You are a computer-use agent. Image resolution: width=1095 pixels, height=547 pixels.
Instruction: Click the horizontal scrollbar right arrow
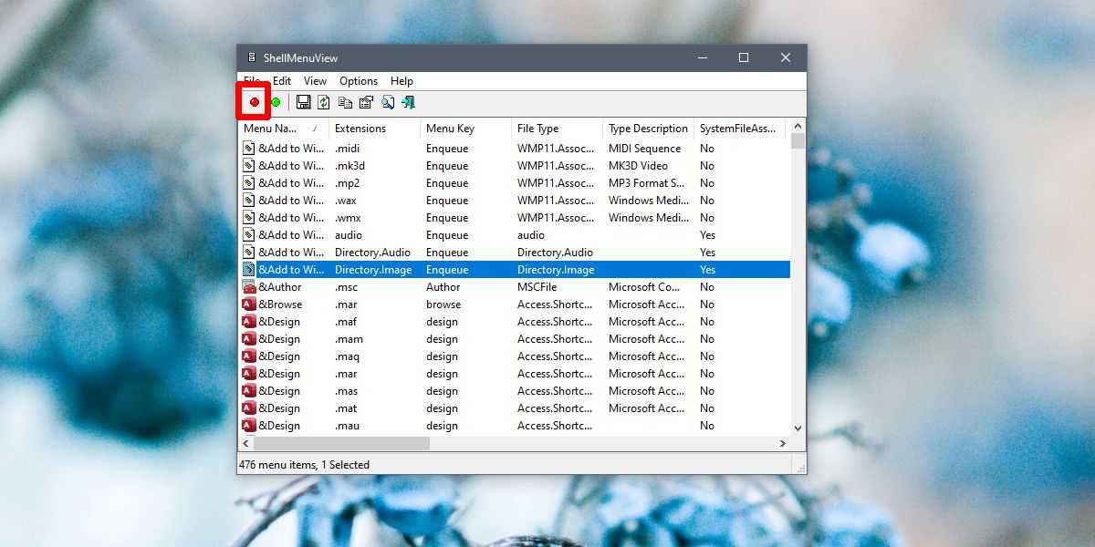(x=782, y=443)
